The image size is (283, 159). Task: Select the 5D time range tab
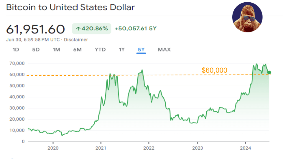coord(36,49)
